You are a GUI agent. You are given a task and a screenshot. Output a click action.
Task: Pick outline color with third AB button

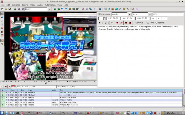coord(126,23)
